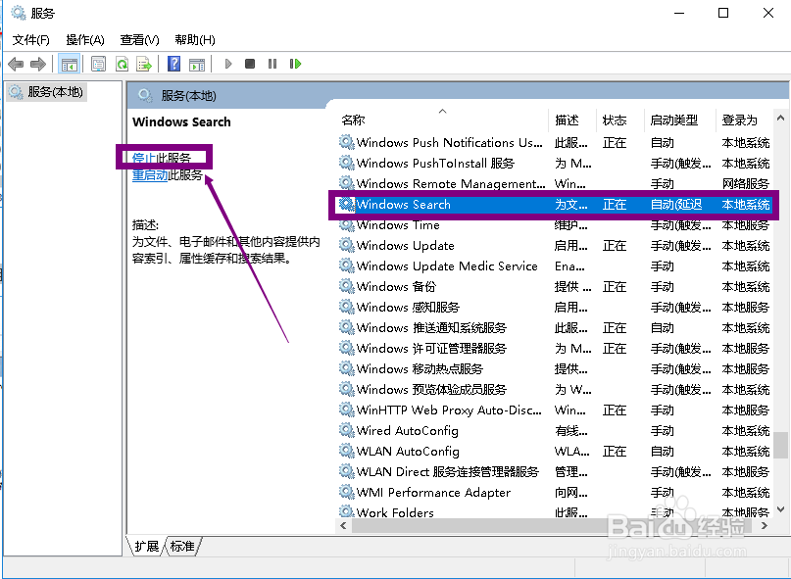Toggle the show/hide action pane icon
791x579 pixels.
197,64
